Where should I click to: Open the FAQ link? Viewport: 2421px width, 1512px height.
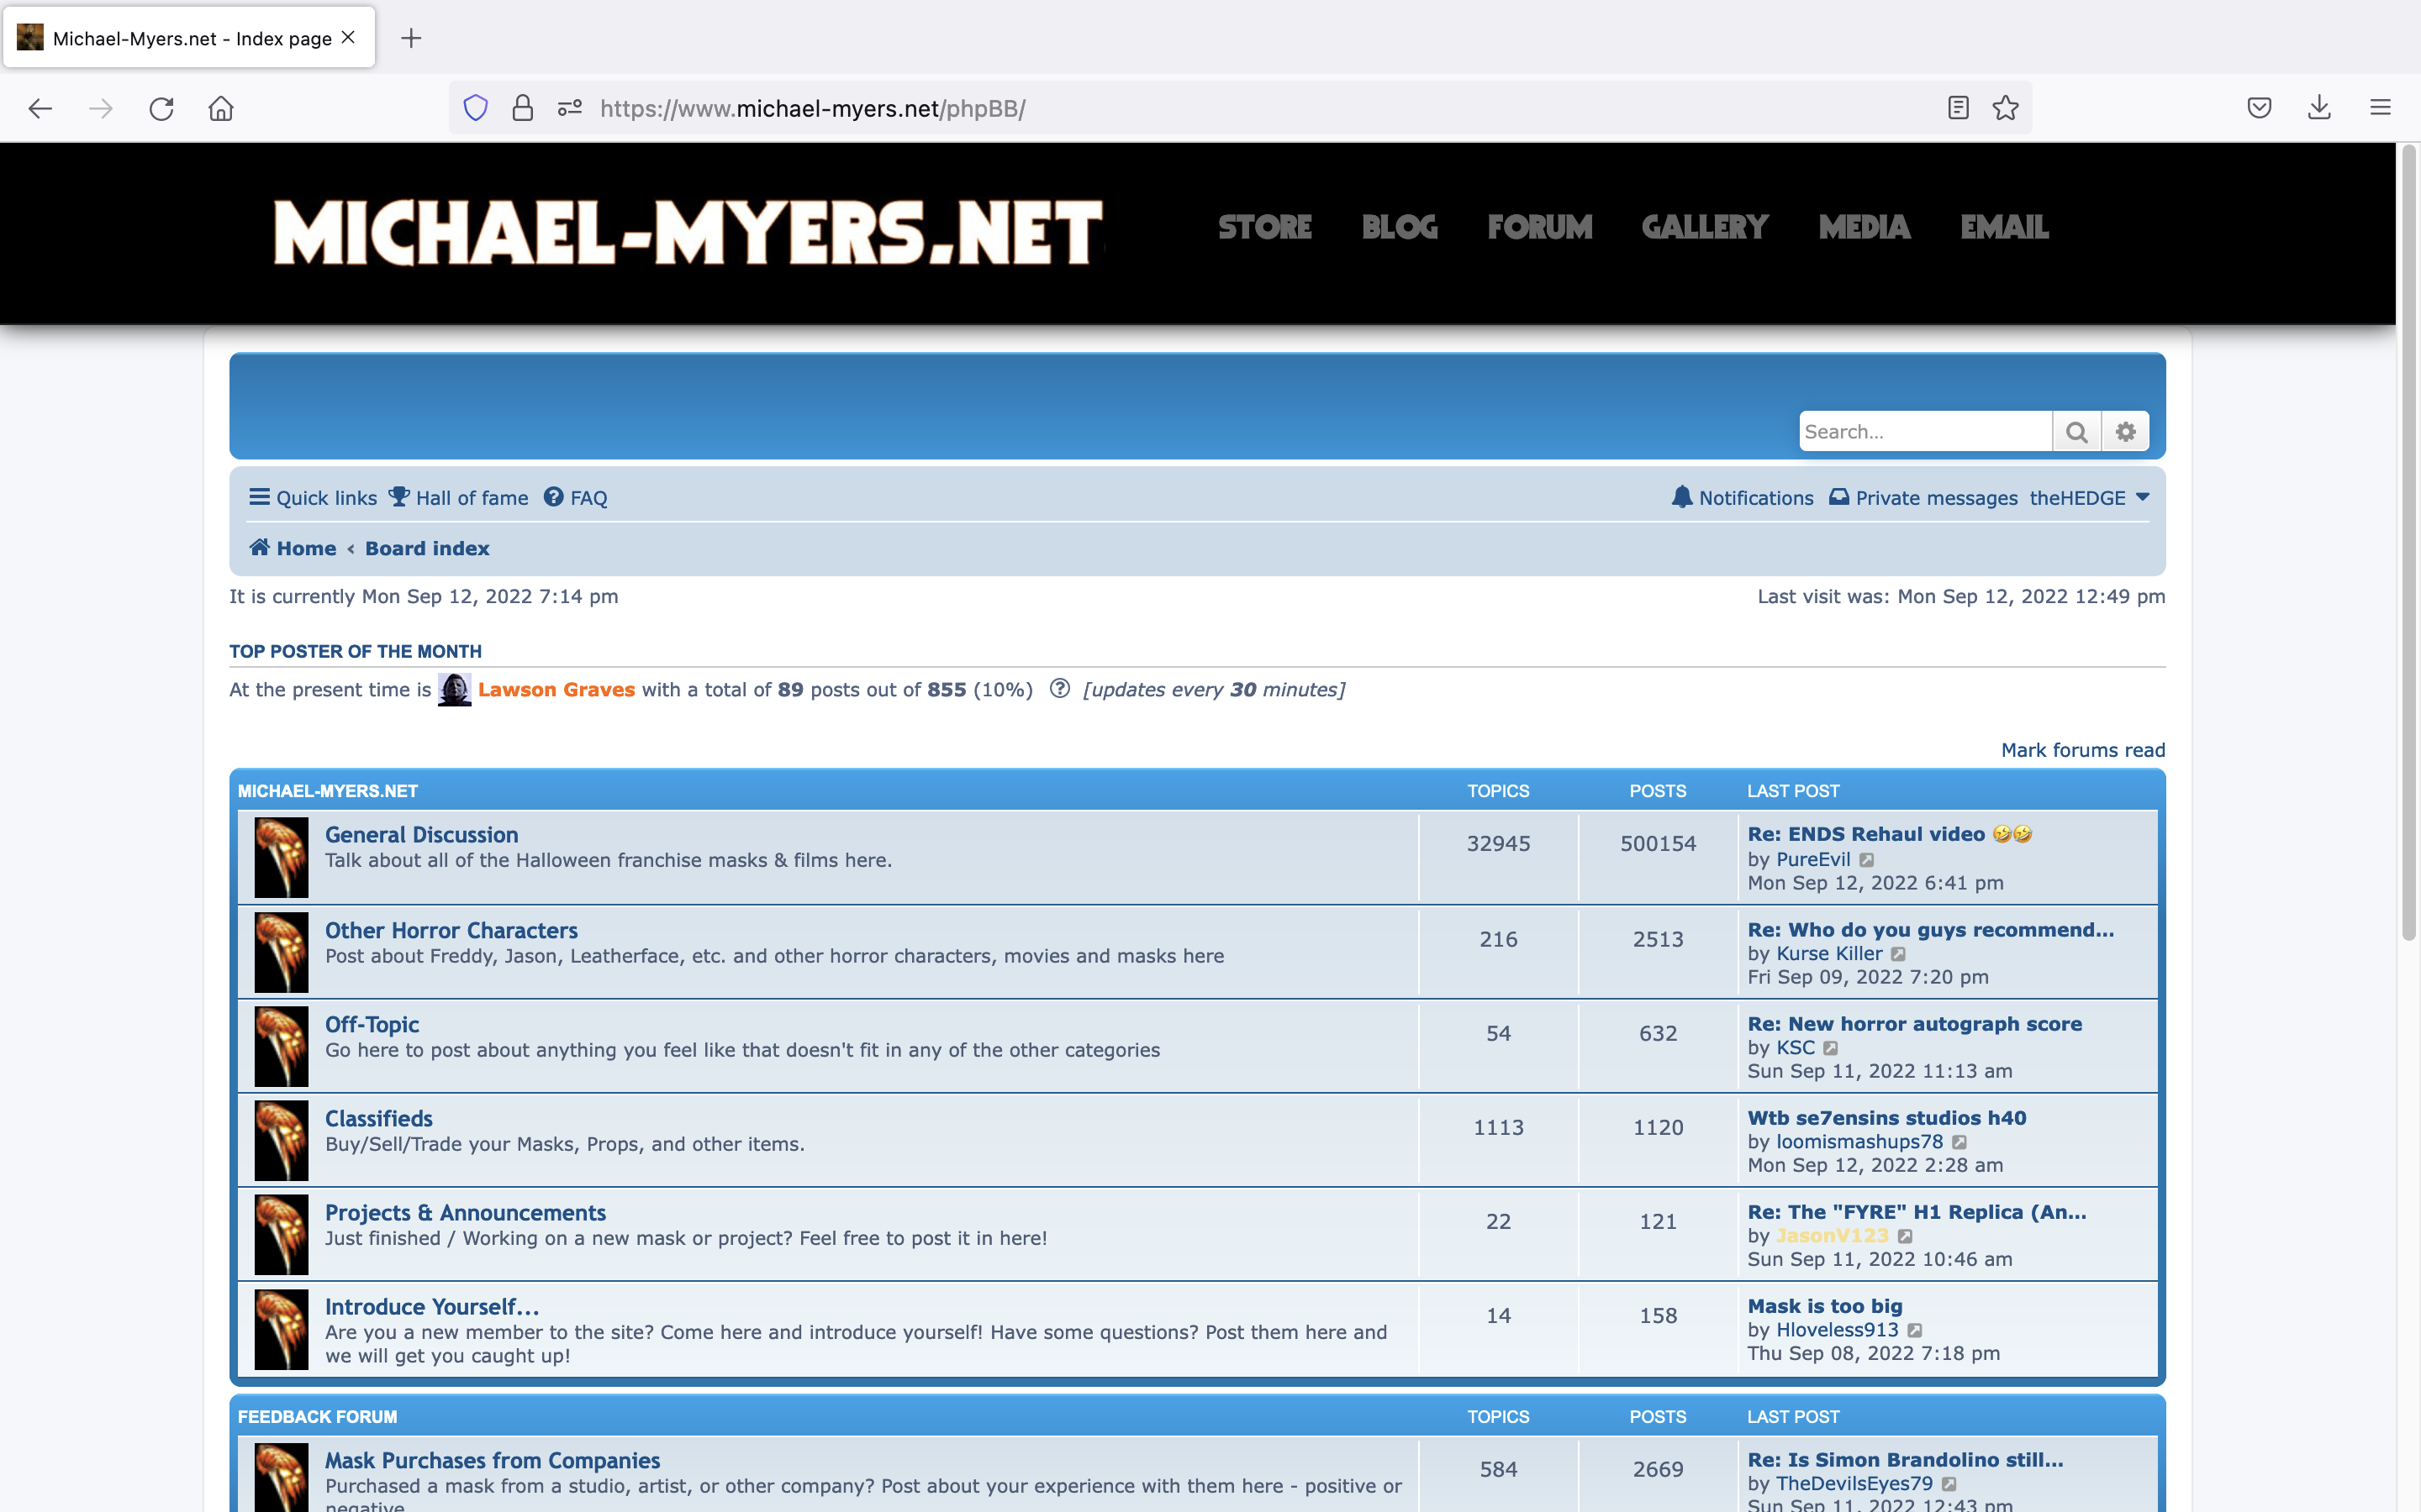(575, 498)
